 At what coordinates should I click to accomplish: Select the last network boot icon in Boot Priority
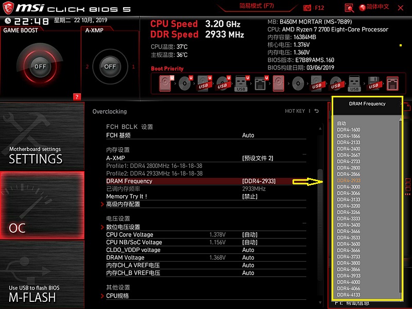pyautogui.click(x=392, y=83)
